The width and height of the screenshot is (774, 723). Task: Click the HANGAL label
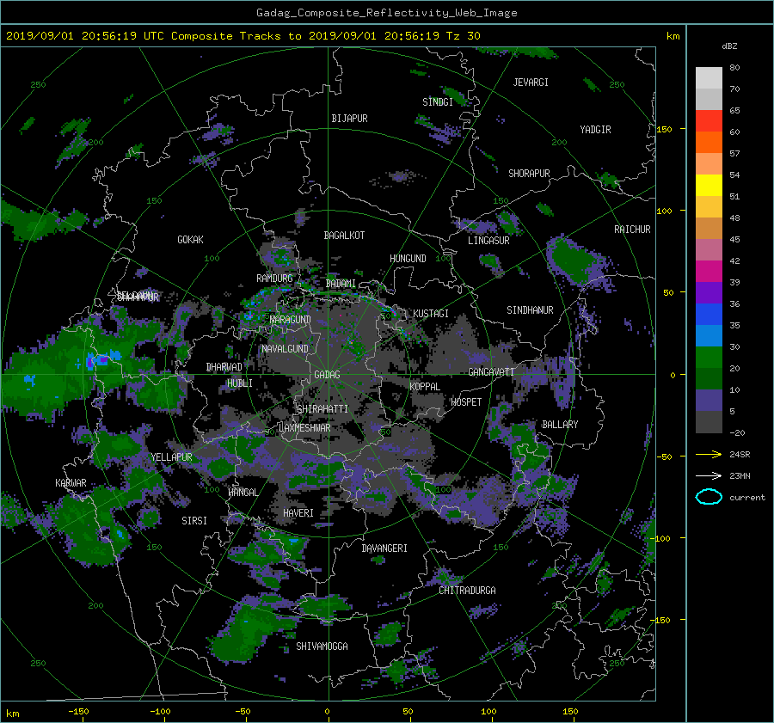point(243,493)
